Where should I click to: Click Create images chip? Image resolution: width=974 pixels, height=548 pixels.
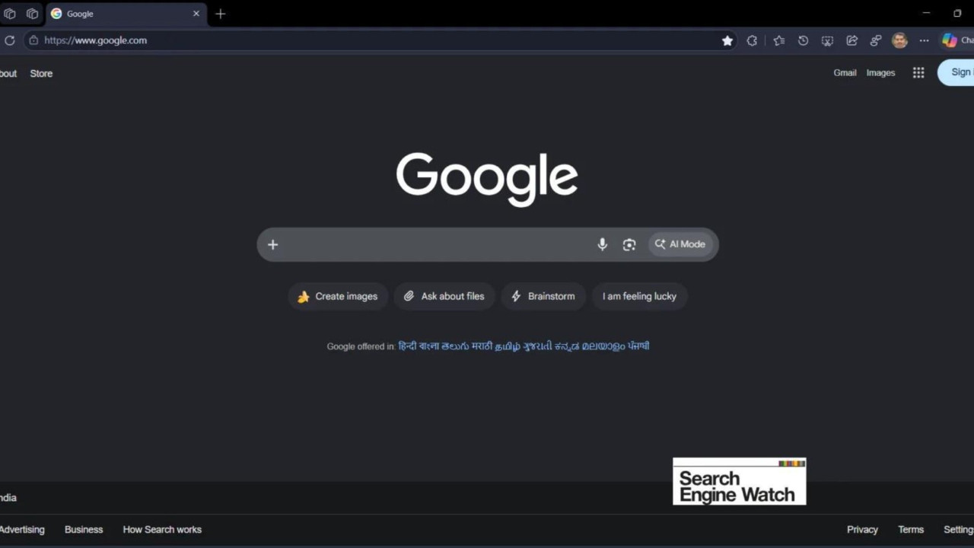pos(337,296)
